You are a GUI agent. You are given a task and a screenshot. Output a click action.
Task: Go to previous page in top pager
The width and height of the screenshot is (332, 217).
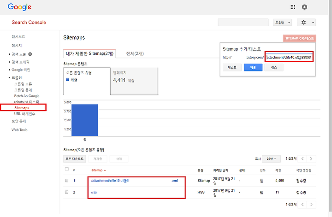[x=302, y=158]
